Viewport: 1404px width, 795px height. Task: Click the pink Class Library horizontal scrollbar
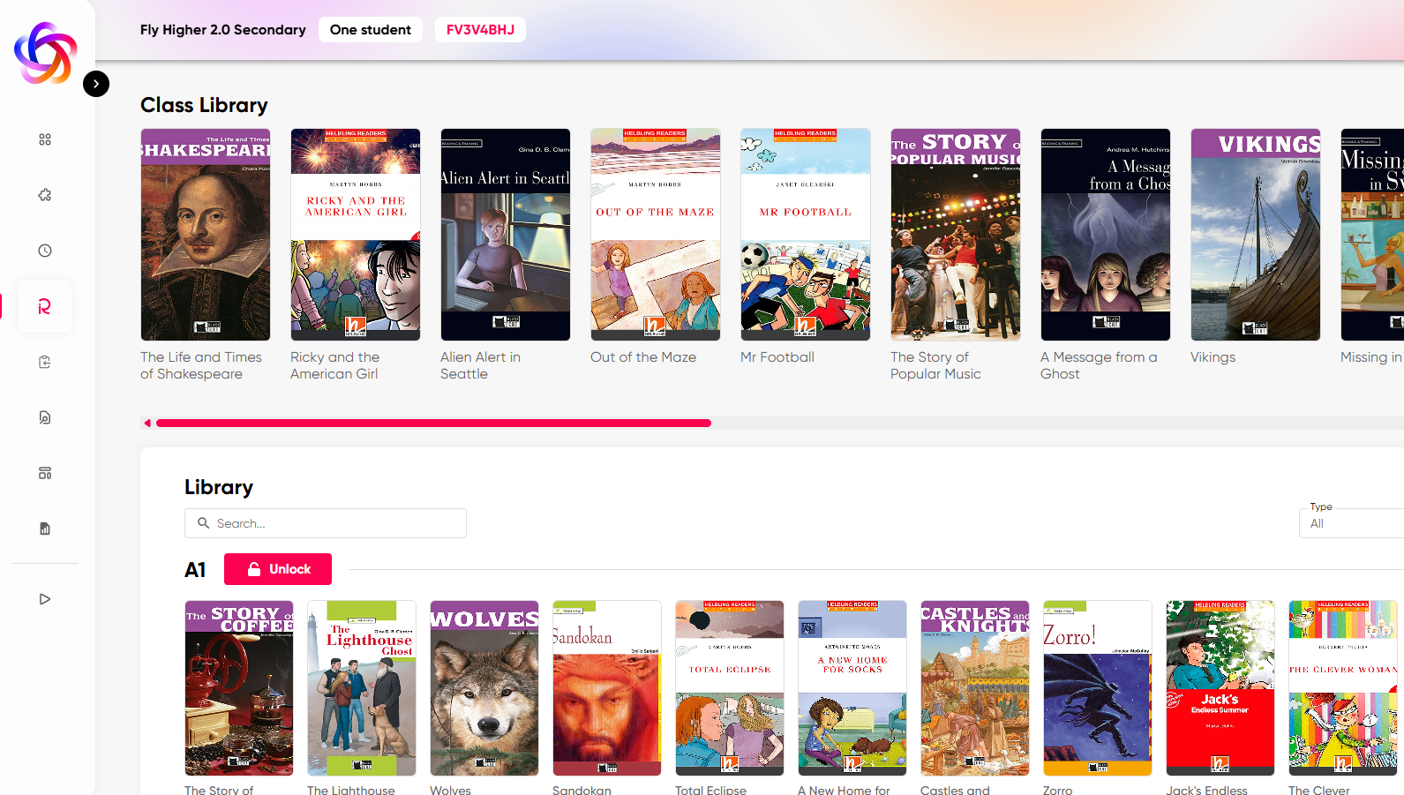pyautogui.click(x=433, y=424)
